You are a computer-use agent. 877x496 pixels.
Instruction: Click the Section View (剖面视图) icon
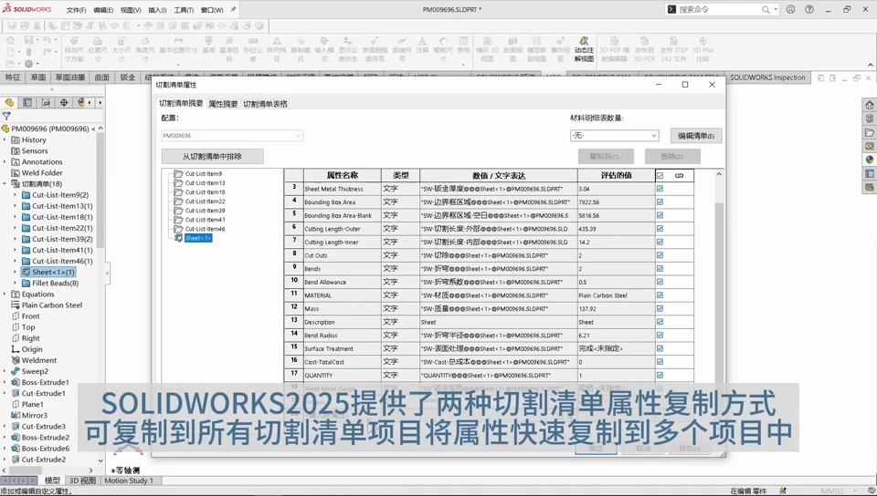(x=512, y=49)
